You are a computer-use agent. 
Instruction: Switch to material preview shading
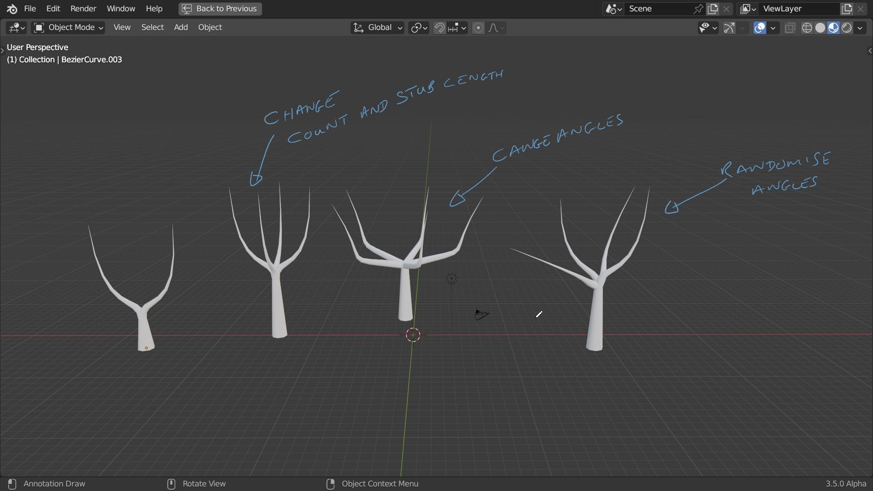(833, 28)
